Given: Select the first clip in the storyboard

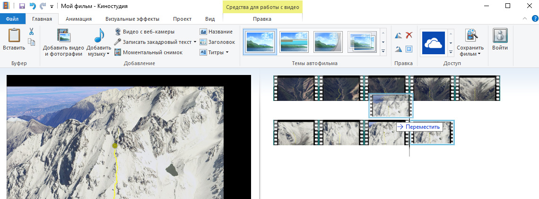Looking at the screenshot, I should pos(295,88).
